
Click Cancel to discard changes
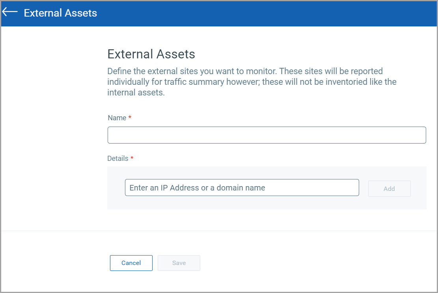pos(131,263)
